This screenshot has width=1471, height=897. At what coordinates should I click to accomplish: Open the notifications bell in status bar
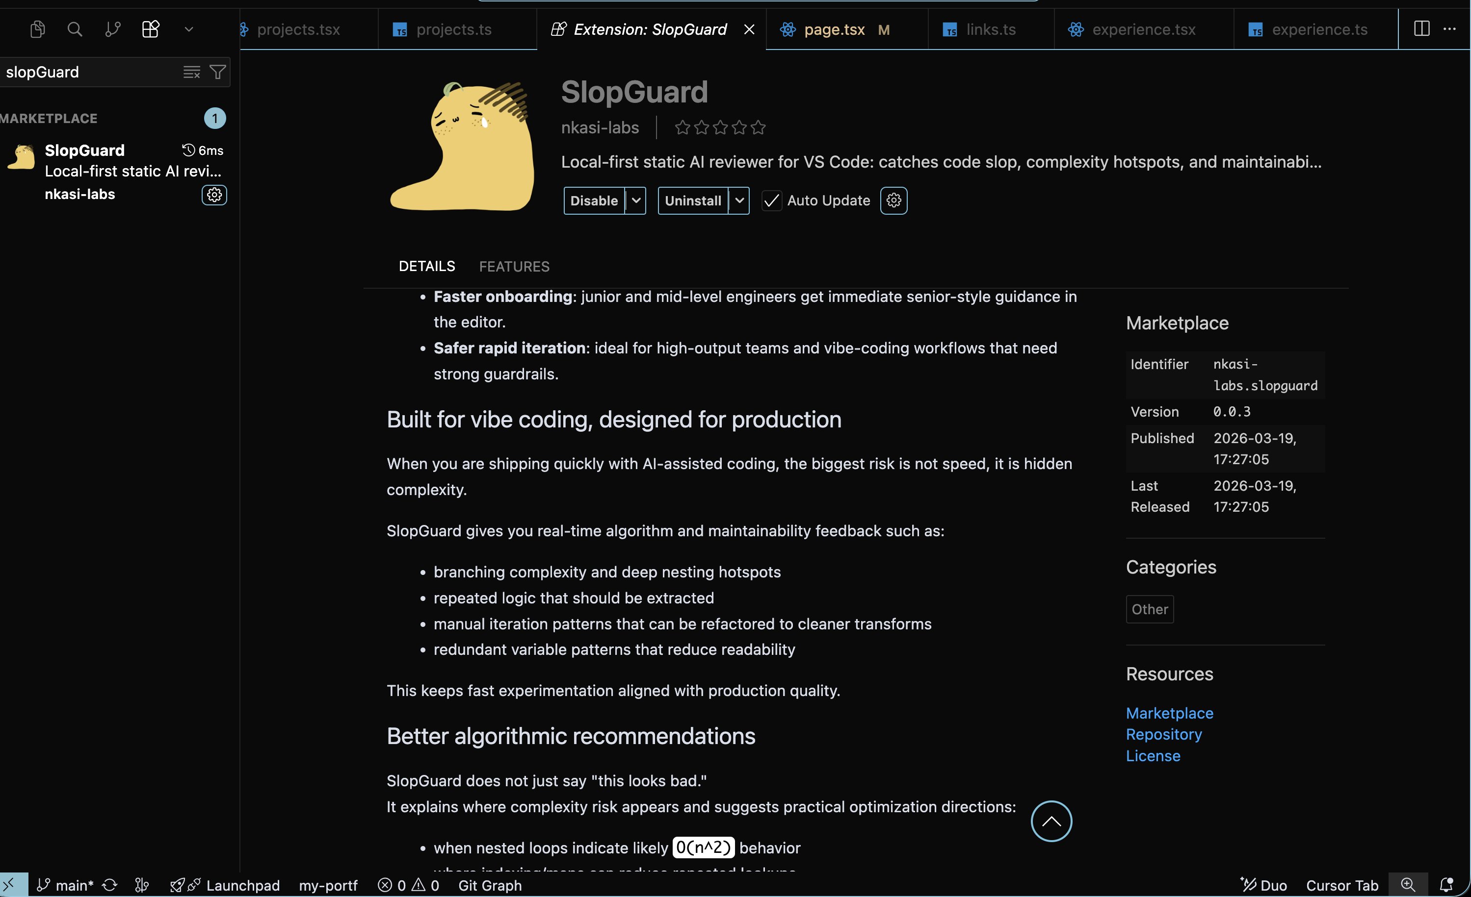click(1446, 885)
